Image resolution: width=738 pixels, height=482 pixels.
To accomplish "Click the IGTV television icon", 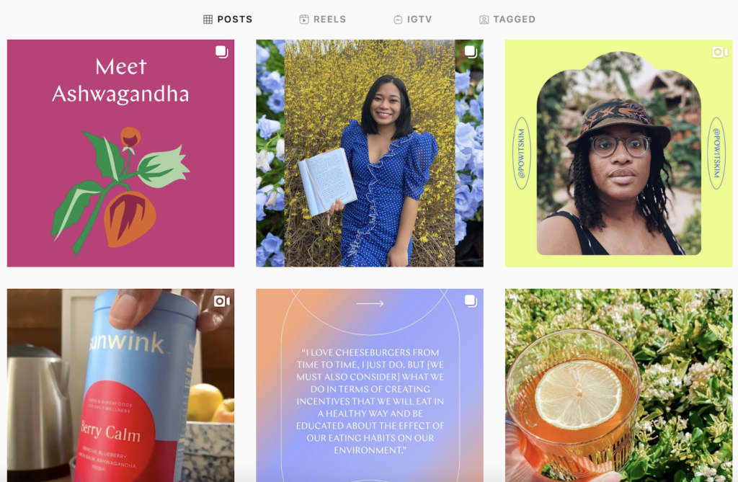I will (398, 19).
